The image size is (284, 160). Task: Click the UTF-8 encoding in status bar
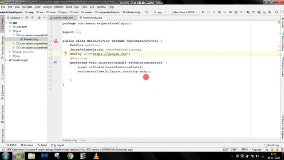click(245, 149)
